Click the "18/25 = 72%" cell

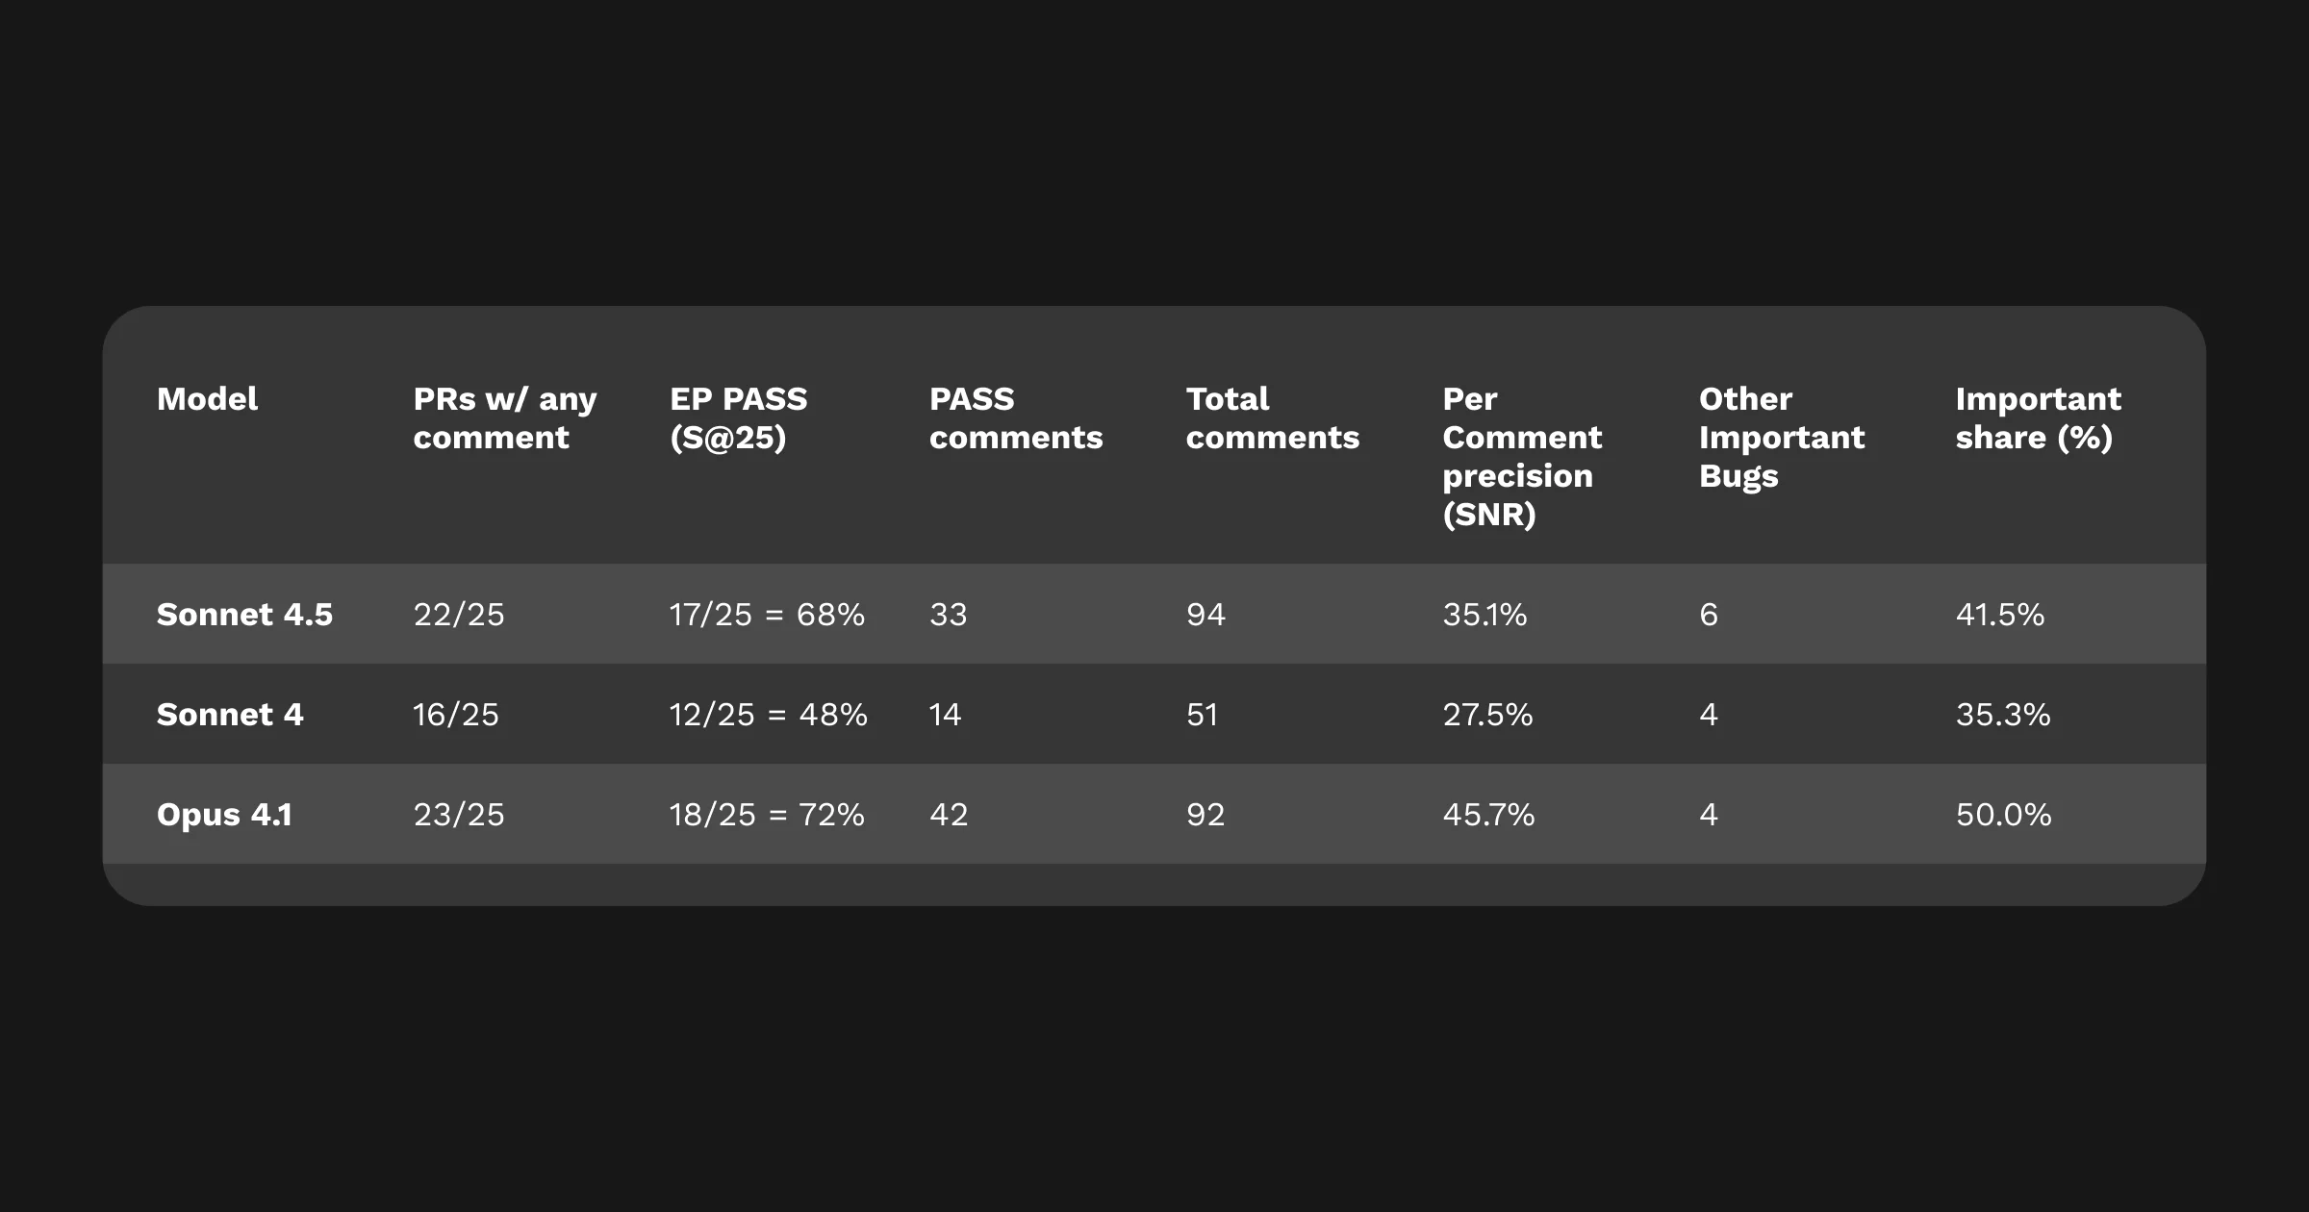point(767,815)
